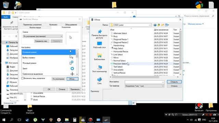Select Normal Select file in Обзор list
This screenshot has width=219, height=123.
tap(119, 61)
